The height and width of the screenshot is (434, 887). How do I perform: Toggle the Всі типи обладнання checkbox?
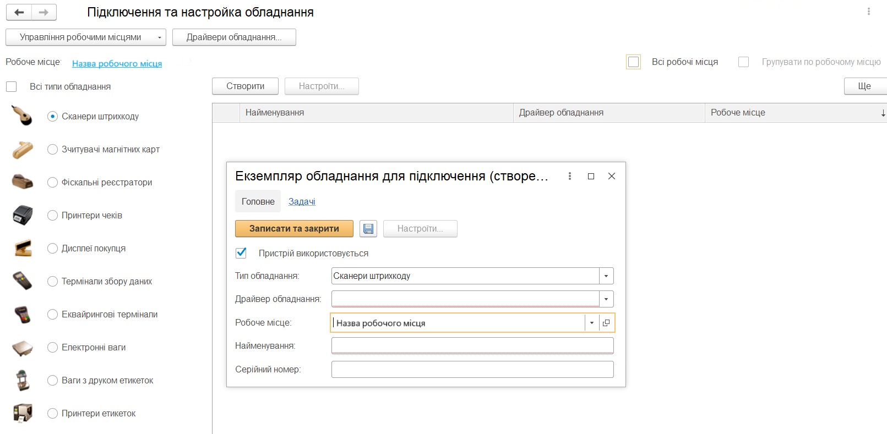(x=12, y=87)
